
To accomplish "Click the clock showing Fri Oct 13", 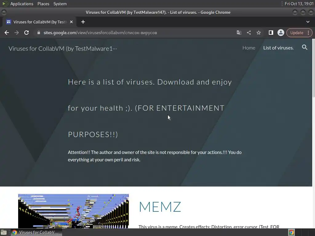I will tap(299, 4).
